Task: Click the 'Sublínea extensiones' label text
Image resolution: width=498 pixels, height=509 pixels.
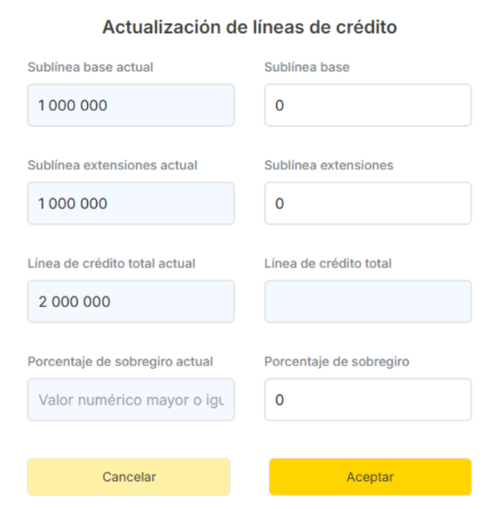Action: pyautogui.click(x=328, y=165)
